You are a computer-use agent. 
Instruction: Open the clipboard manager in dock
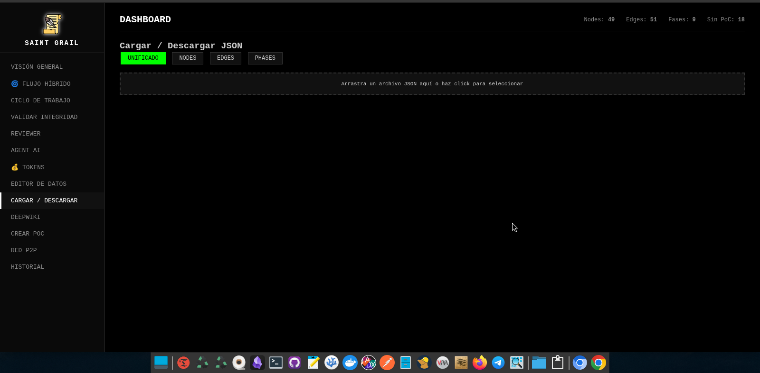coord(558,363)
